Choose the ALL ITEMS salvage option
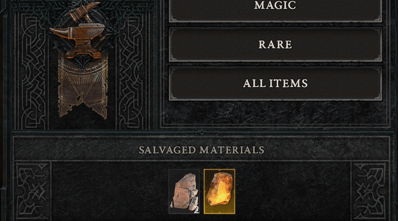Image resolution: width=398 pixels, height=221 pixels. (x=276, y=84)
